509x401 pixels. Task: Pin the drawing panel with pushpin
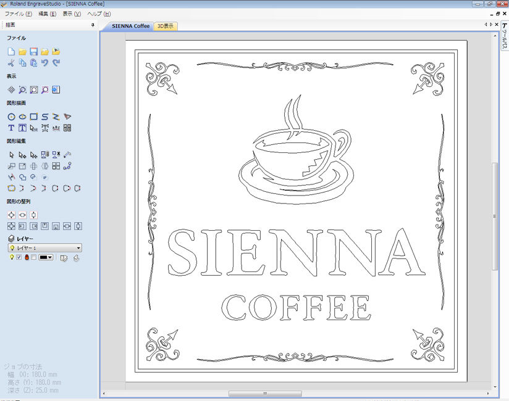(93, 25)
